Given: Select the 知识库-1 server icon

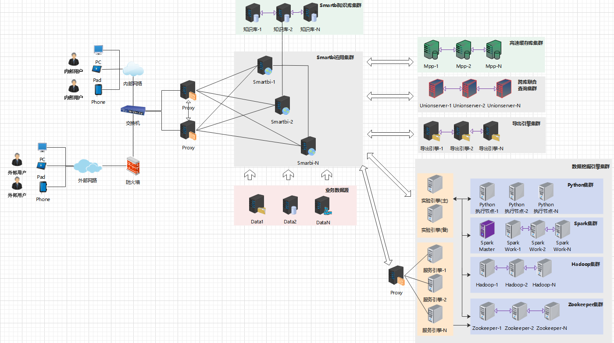Looking at the screenshot, I should [x=253, y=13].
